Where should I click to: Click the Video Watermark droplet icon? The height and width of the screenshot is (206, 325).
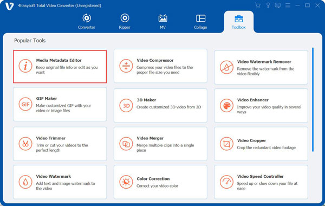pyautogui.click(x=25, y=182)
